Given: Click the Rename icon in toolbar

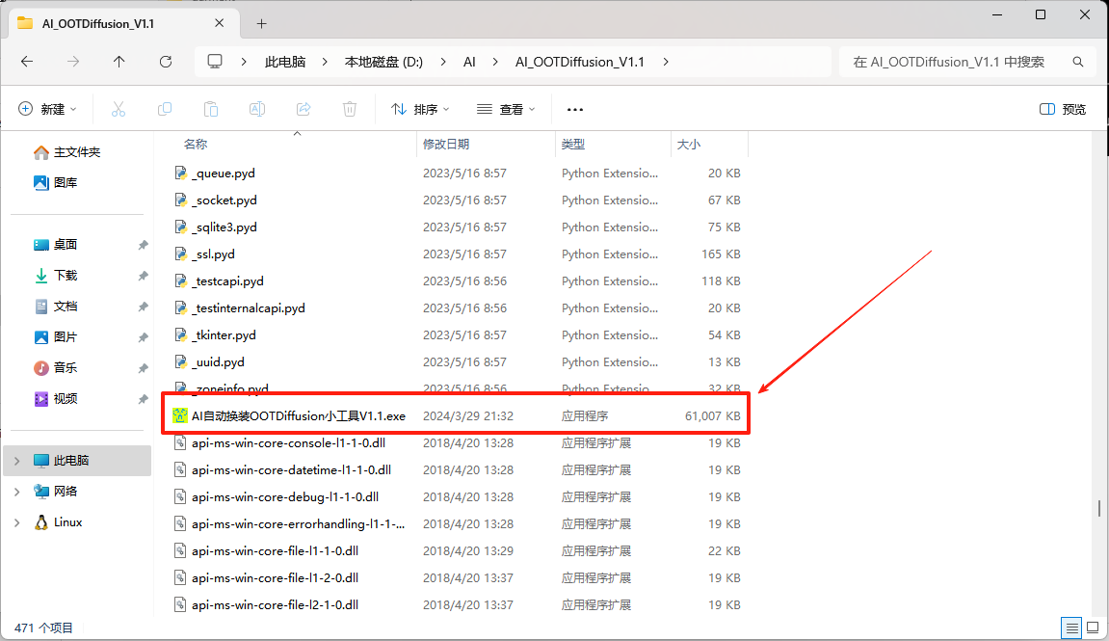Looking at the screenshot, I should tap(257, 110).
